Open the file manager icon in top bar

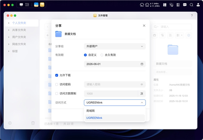(x=42, y=5)
